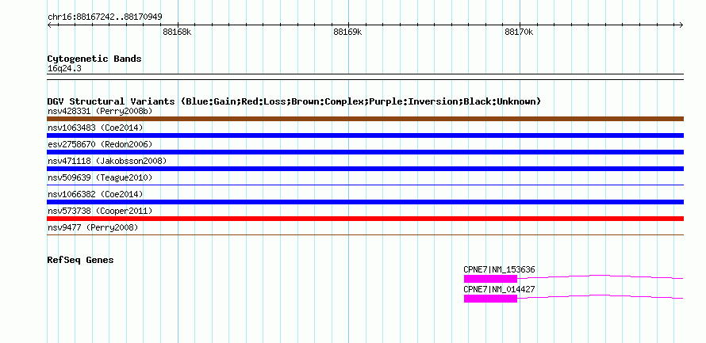Click the NM_014427 intron line
Screen dimensions: 706x343
(x=600, y=297)
